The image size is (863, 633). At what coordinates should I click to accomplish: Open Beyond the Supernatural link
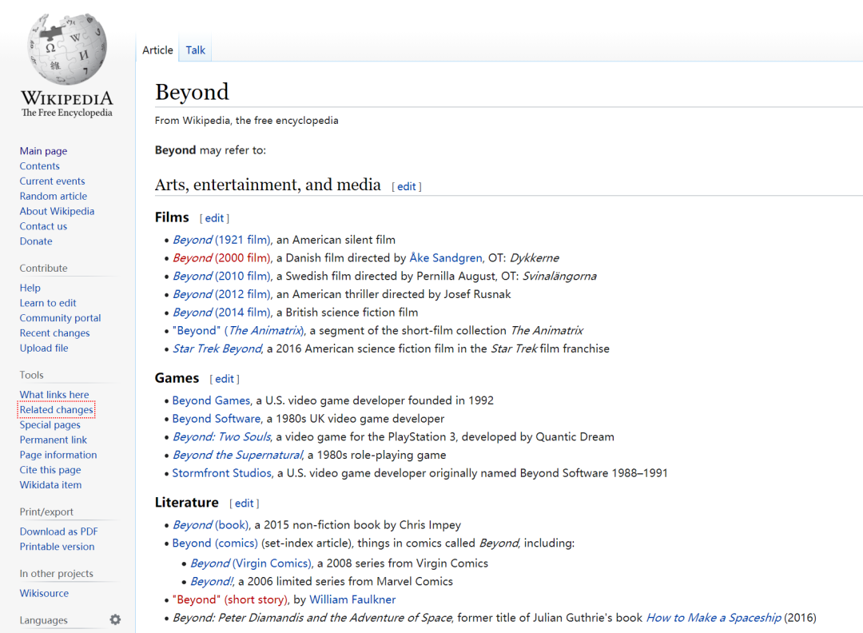click(x=238, y=456)
